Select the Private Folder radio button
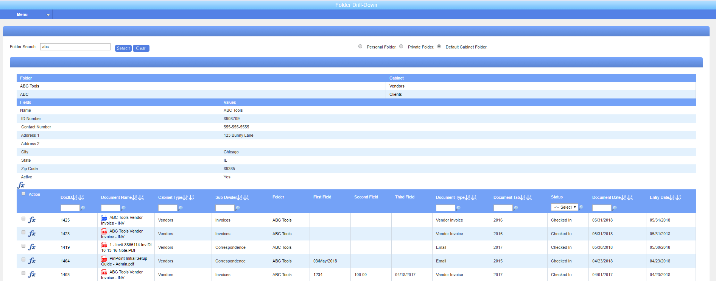716x281 pixels. pyautogui.click(x=401, y=47)
